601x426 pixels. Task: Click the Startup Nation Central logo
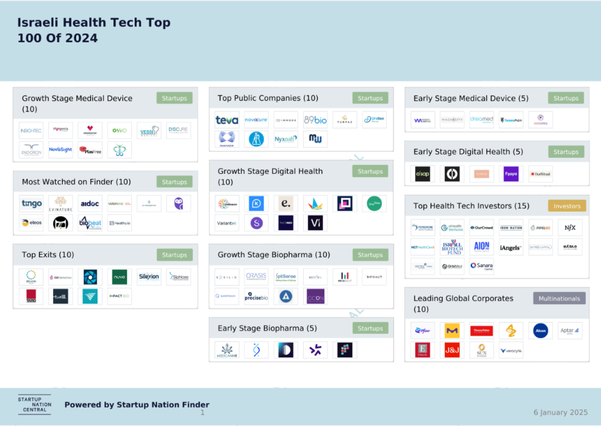click(34, 405)
